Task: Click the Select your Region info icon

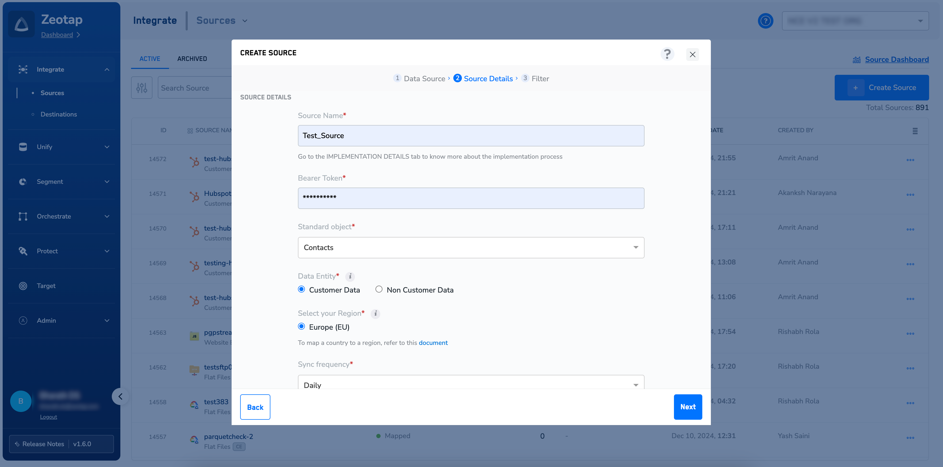Action: click(x=375, y=314)
